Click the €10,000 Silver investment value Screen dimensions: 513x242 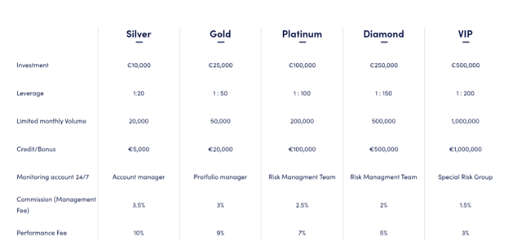coord(139,65)
